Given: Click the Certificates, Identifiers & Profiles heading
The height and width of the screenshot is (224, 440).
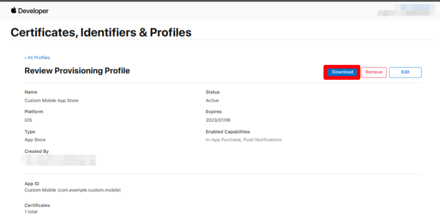Looking at the screenshot, I should click(101, 33).
